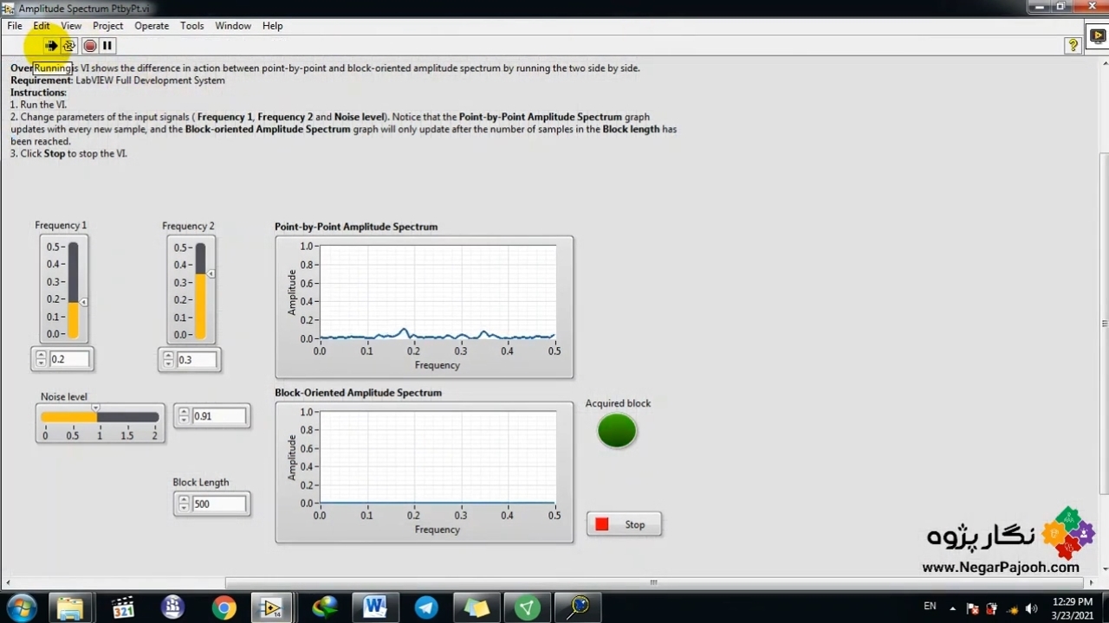The height and width of the screenshot is (623, 1109).
Task: Open the Operate menu
Action: coord(152,26)
